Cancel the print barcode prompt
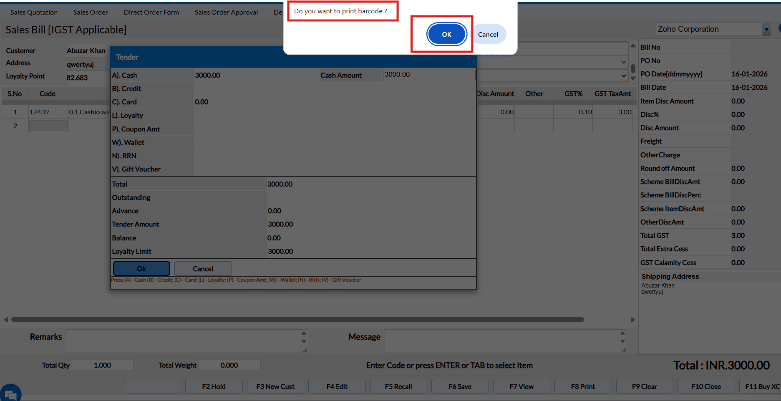 [x=488, y=34]
